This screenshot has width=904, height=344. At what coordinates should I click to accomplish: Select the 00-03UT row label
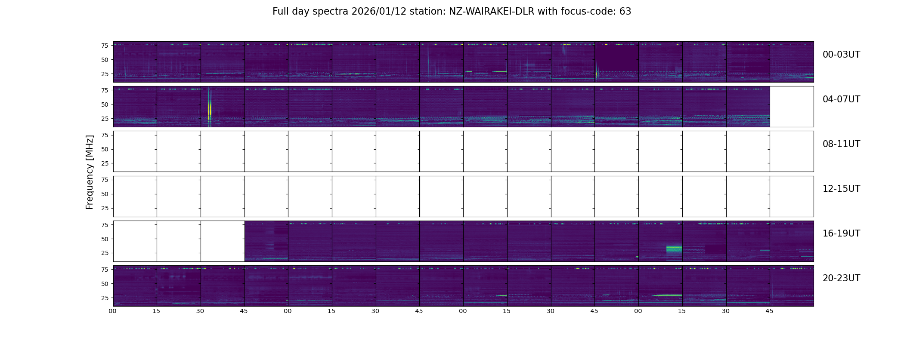click(x=841, y=55)
